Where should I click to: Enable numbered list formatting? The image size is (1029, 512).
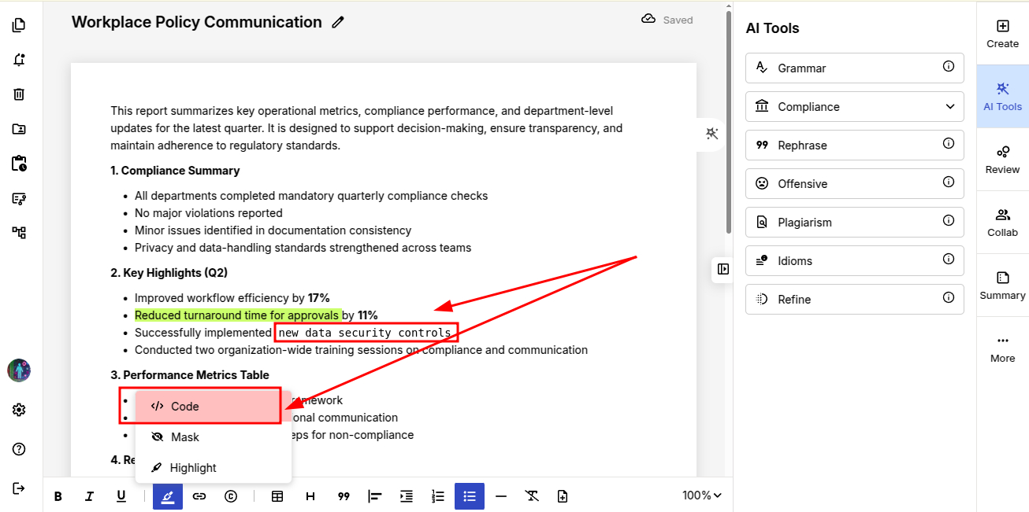tap(437, 496)
